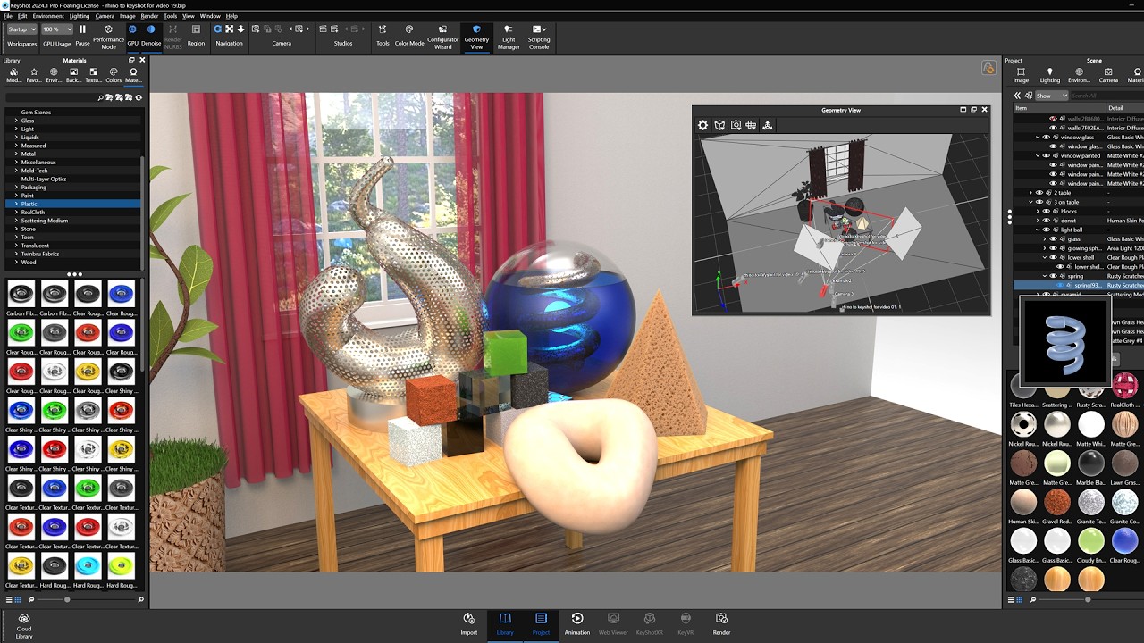Select spring item in scene tree
The width and height of the screenshot is (1144, 643).
(x=1075, y=276)
